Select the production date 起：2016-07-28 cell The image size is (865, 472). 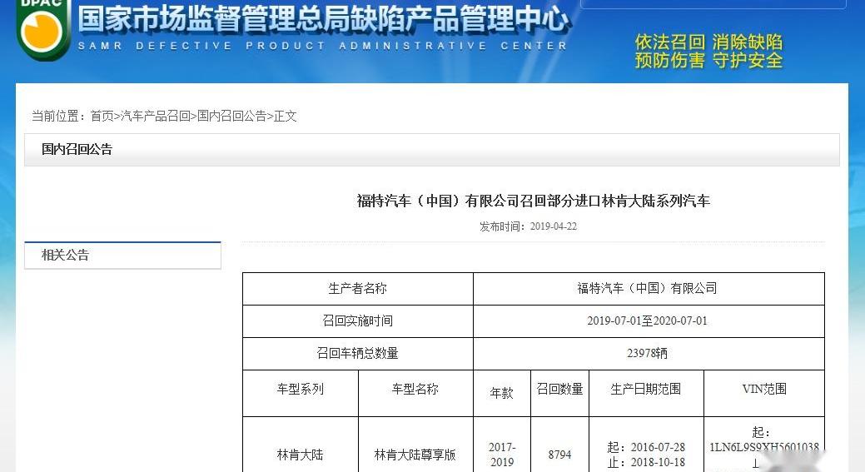(x=646, y=445)
